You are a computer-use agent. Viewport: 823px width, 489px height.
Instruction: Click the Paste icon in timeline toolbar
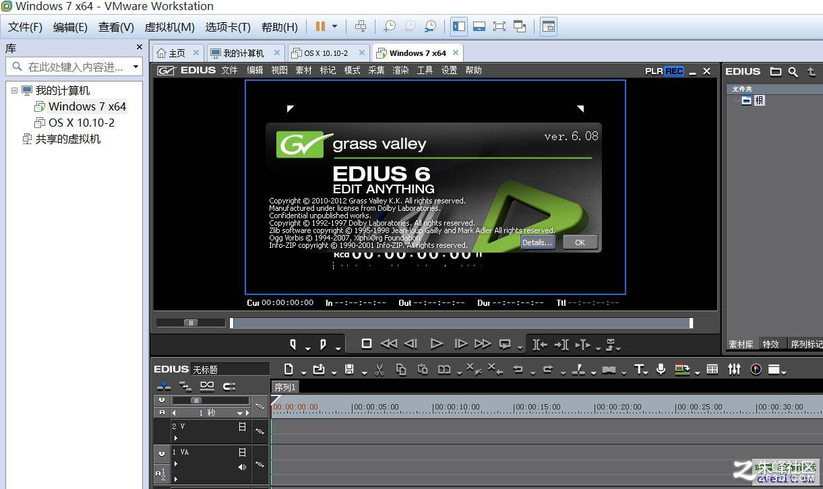(x=423, y=369)
